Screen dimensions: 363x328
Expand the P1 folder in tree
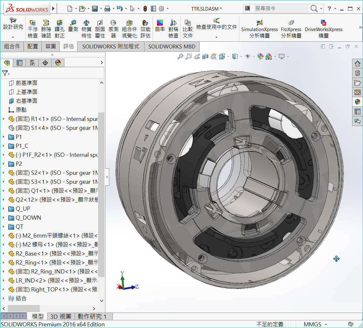pyautogui.click(x=4, y=137)
